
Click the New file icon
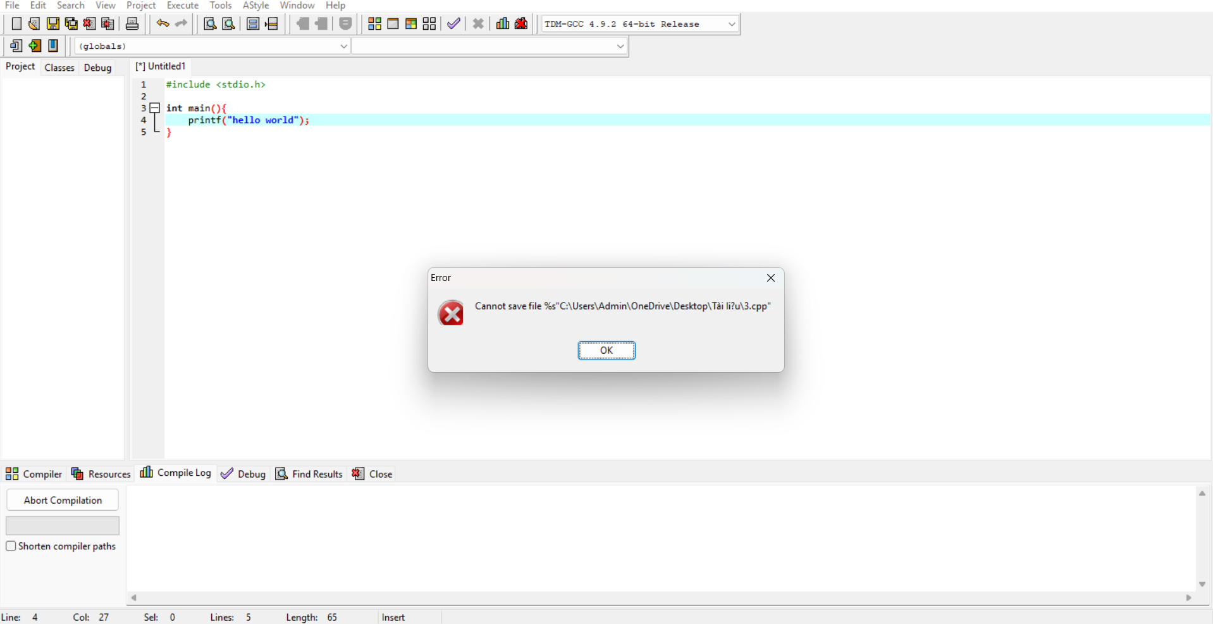pyautogui.click(x=16, y=24)
